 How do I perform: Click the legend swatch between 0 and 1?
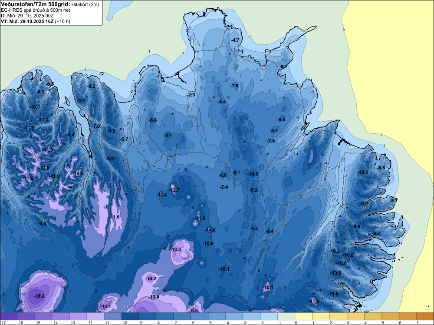304,316
